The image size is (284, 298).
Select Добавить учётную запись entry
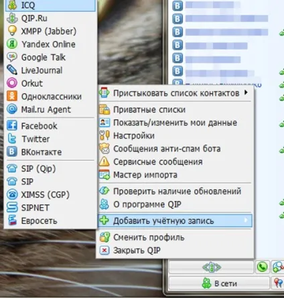pos(175,221)
